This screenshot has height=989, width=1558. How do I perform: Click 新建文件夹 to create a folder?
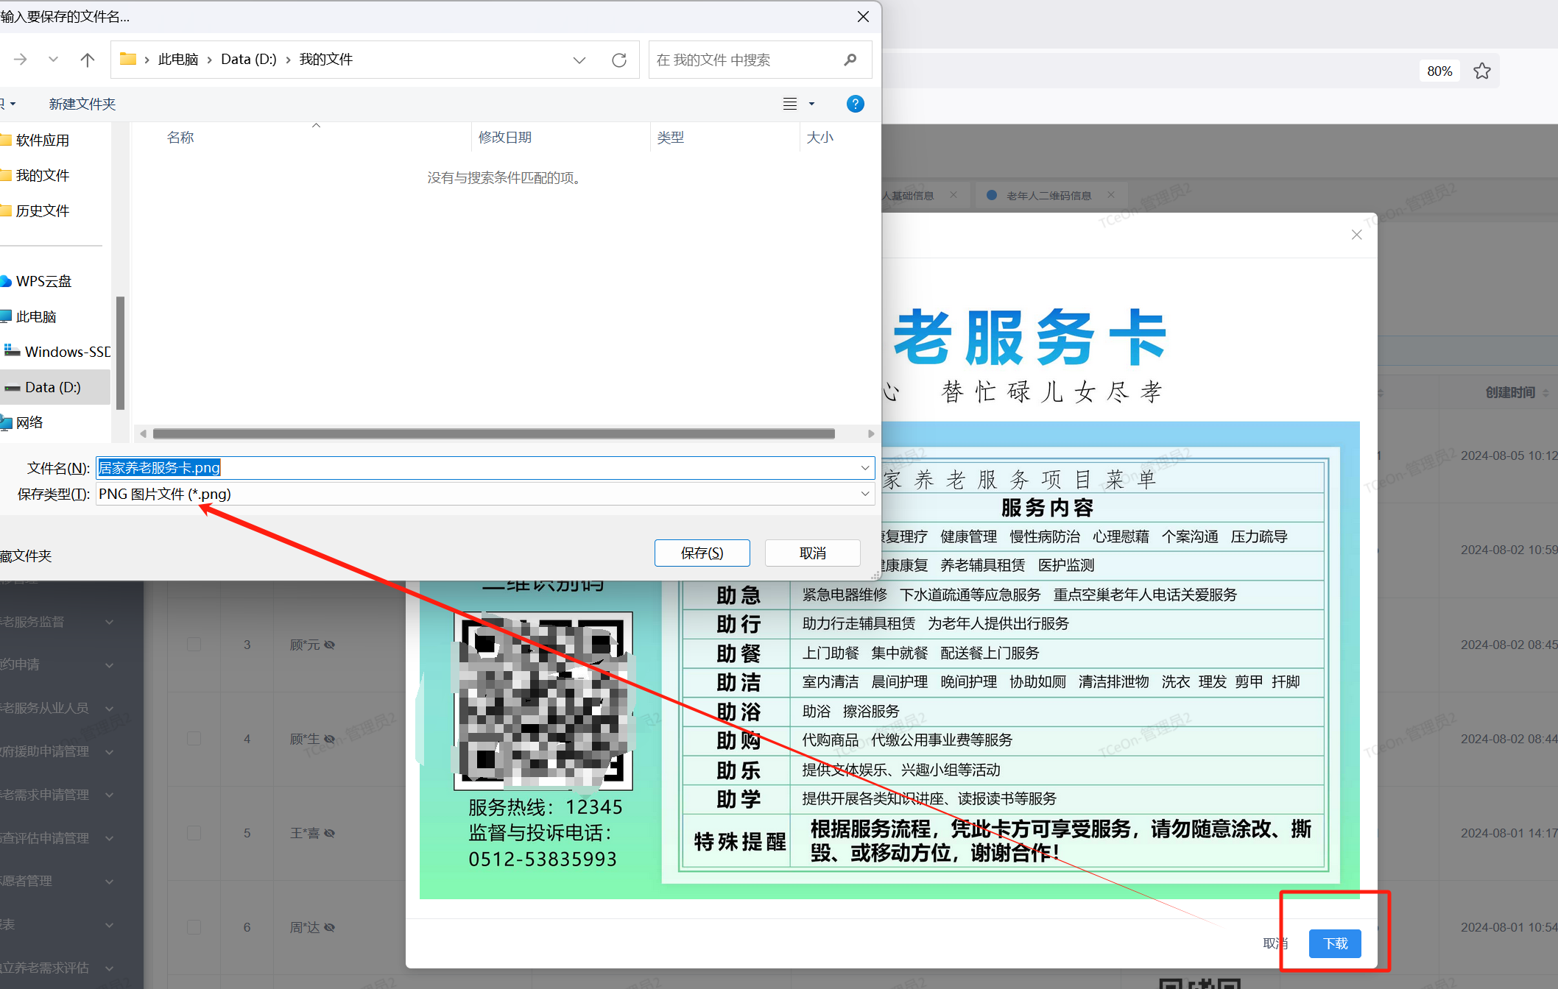(x=82, y=104)
